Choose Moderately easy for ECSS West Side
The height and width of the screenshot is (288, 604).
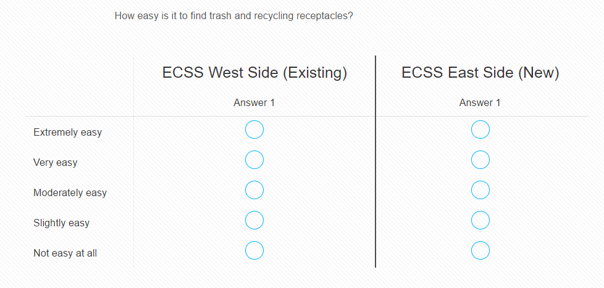tap(254, 191)
